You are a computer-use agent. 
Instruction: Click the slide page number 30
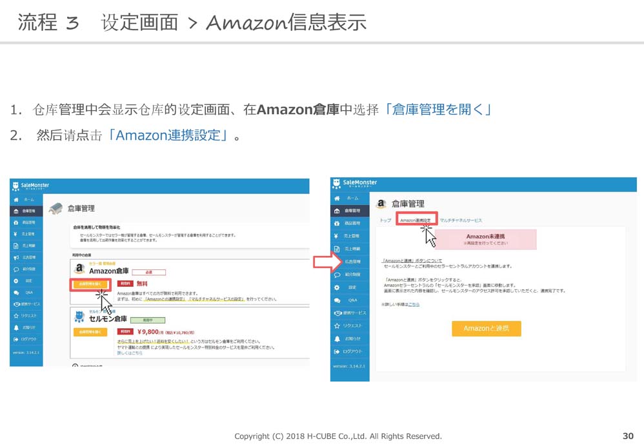(628, 436)
